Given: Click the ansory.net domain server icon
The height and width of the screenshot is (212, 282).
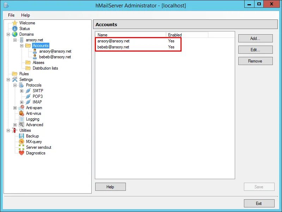Looking at the screenshot, I should tap(22, 40).
